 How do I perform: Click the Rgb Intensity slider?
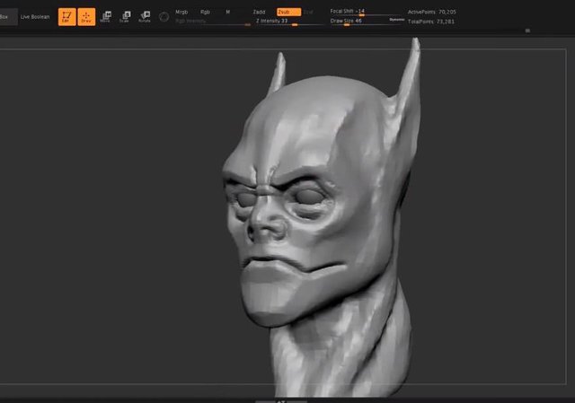tap(213, 22)
